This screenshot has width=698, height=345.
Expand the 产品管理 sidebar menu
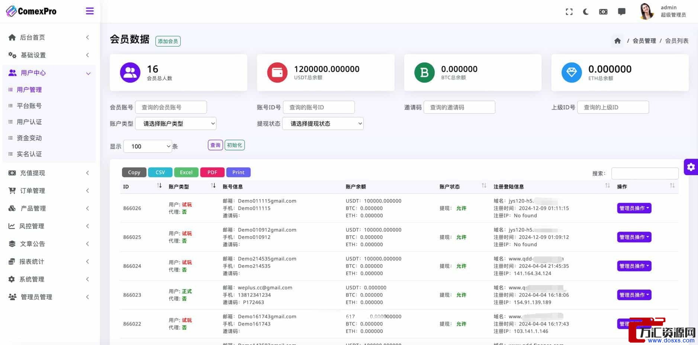[x=49, y=208]
